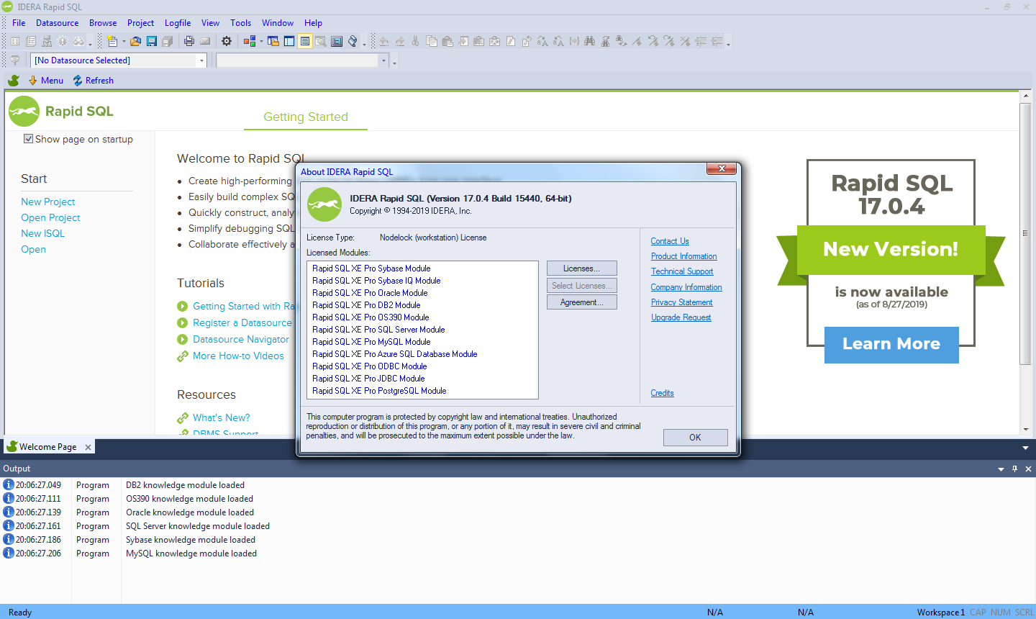Click the Print toolbar icon
The image size is (1036, 619).
(x=189, y=41)
